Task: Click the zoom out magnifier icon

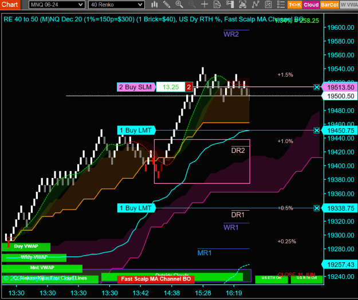Action: (192, 5)
